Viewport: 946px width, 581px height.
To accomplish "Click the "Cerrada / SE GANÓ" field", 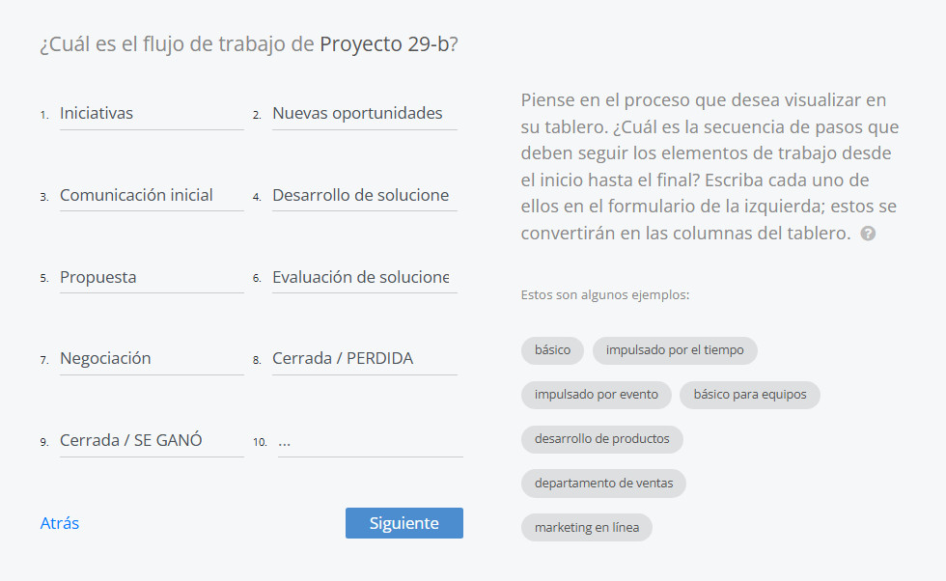I will [x=152, y=440].
